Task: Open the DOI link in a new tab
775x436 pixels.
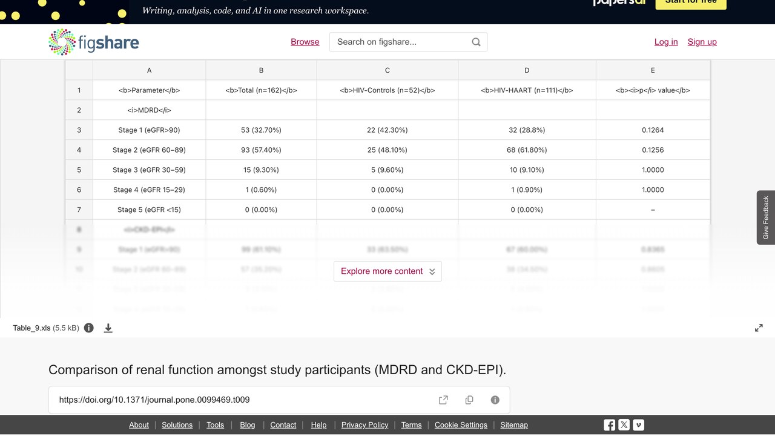Action: [443, 400]
